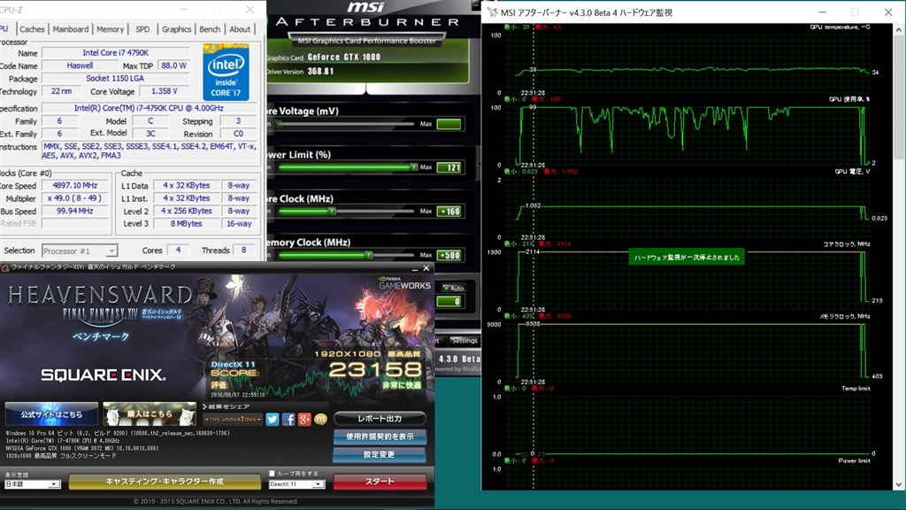
Task: Click the FFXIV benchmark title bar icon
Action: [5, 267]
